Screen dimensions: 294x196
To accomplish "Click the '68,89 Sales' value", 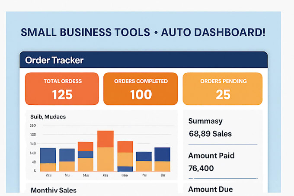I will (210, 134).
